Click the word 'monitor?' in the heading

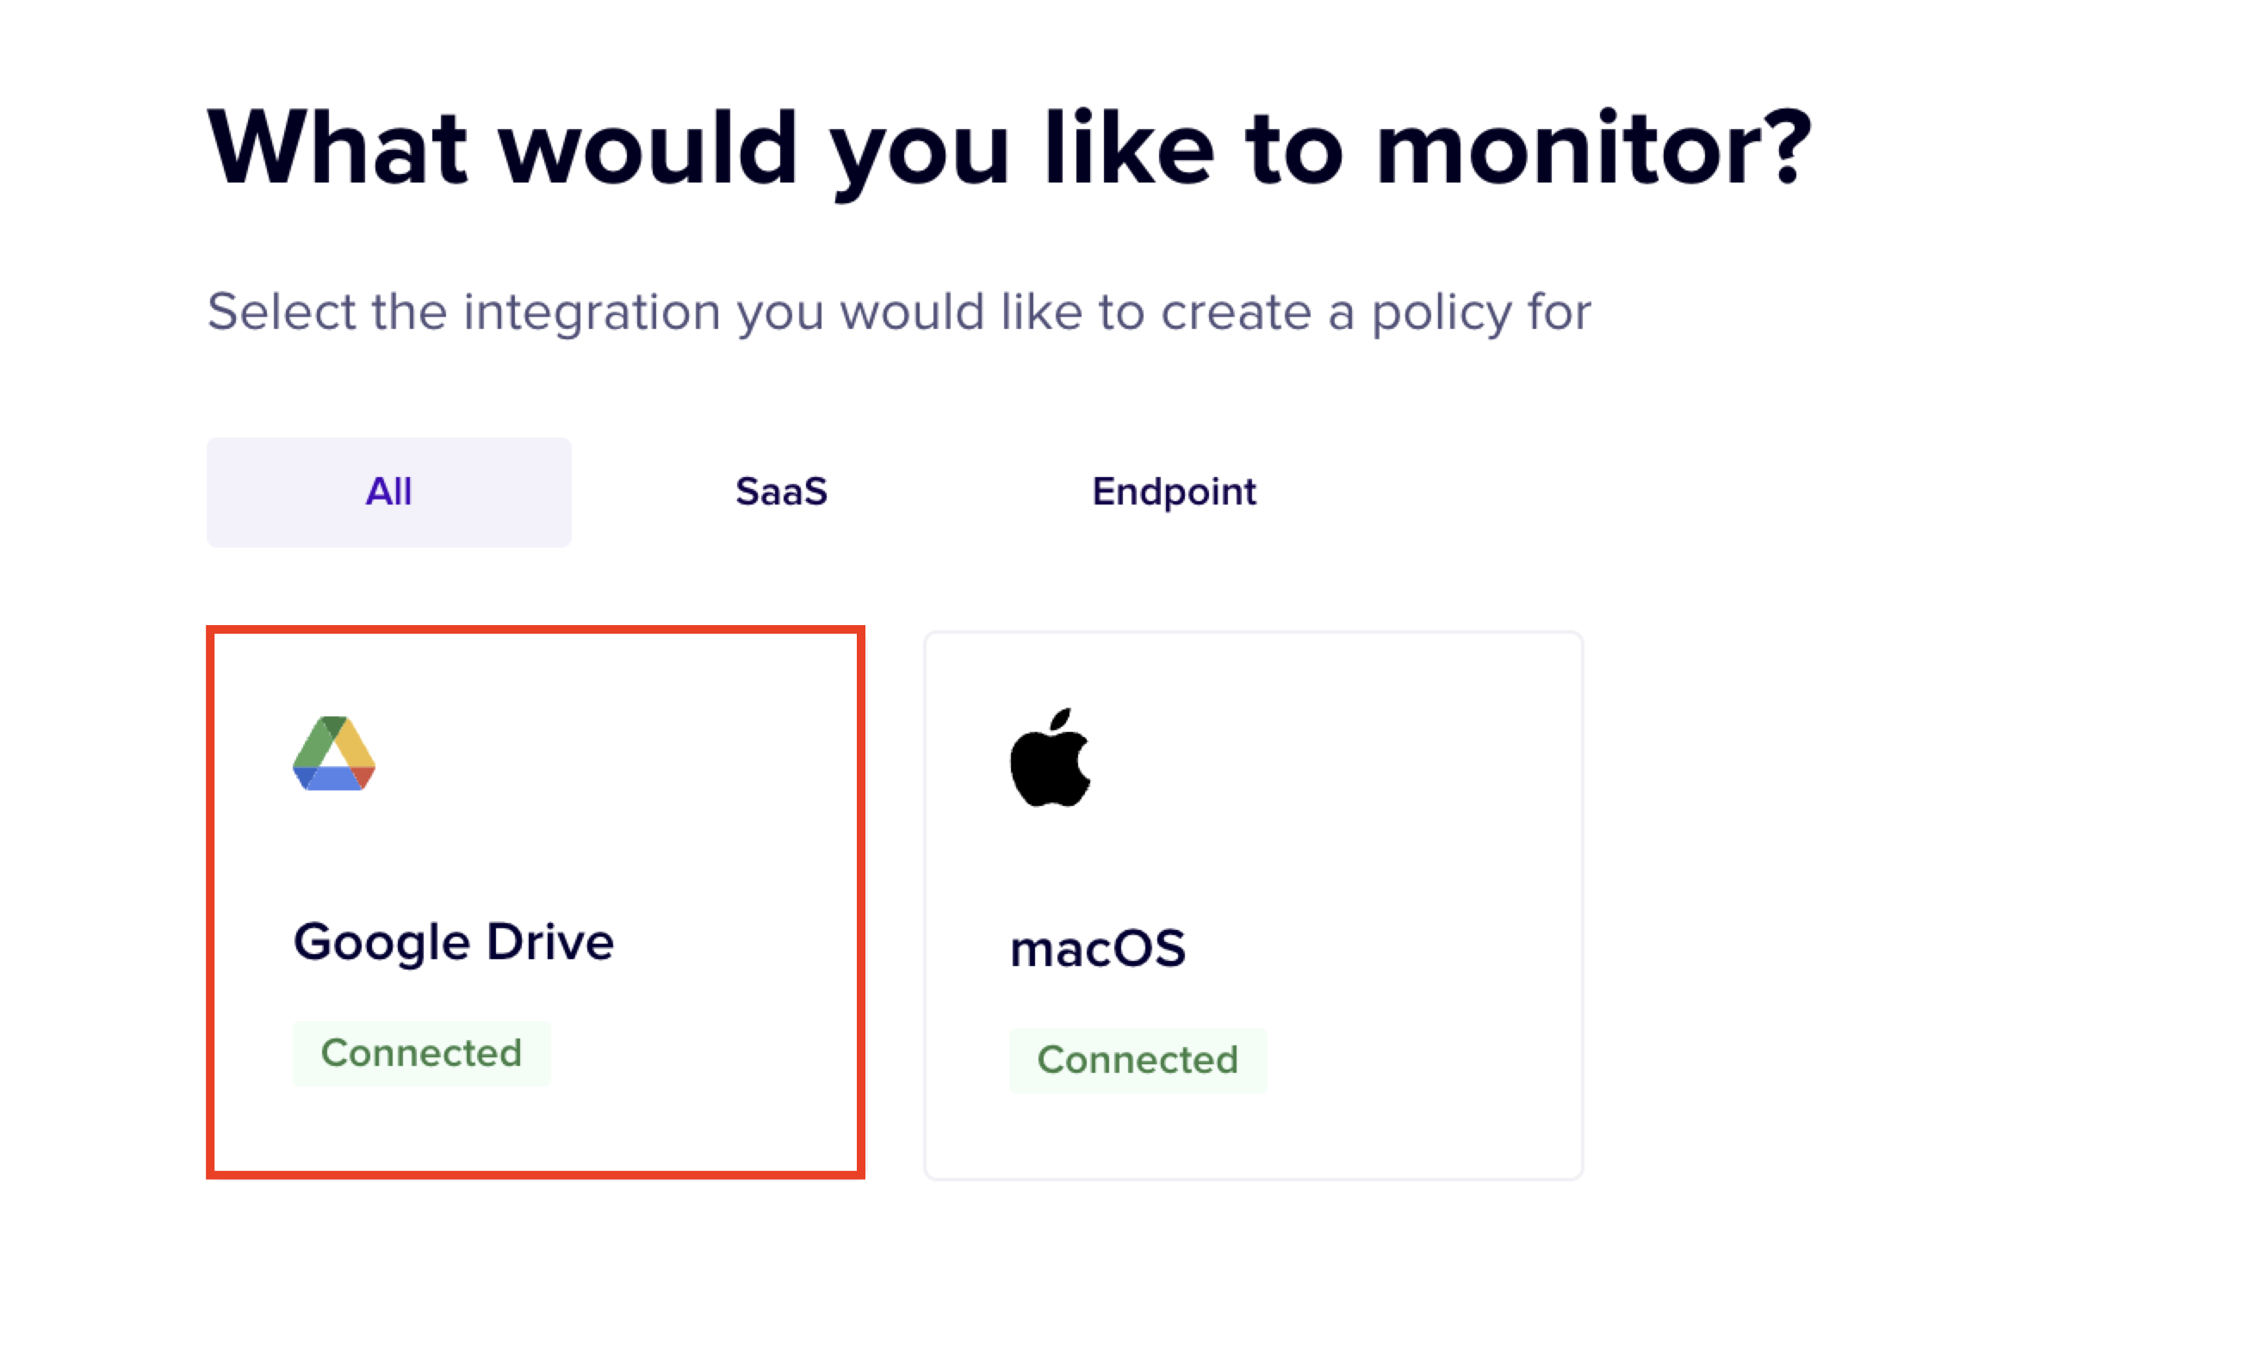(x=1593, y=149)
